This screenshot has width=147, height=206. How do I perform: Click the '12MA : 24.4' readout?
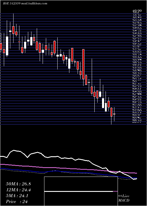click(19, 190)
